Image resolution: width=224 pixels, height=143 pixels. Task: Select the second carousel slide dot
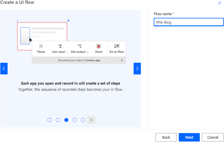58,120
